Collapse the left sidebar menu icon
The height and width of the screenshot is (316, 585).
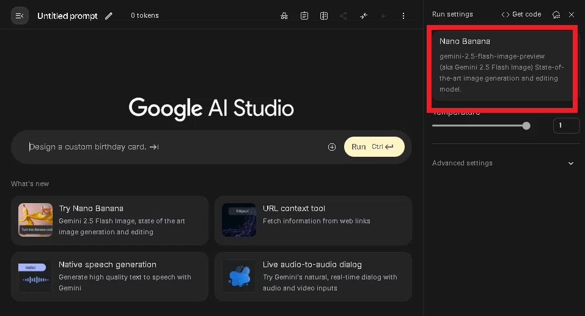[20, 16]
